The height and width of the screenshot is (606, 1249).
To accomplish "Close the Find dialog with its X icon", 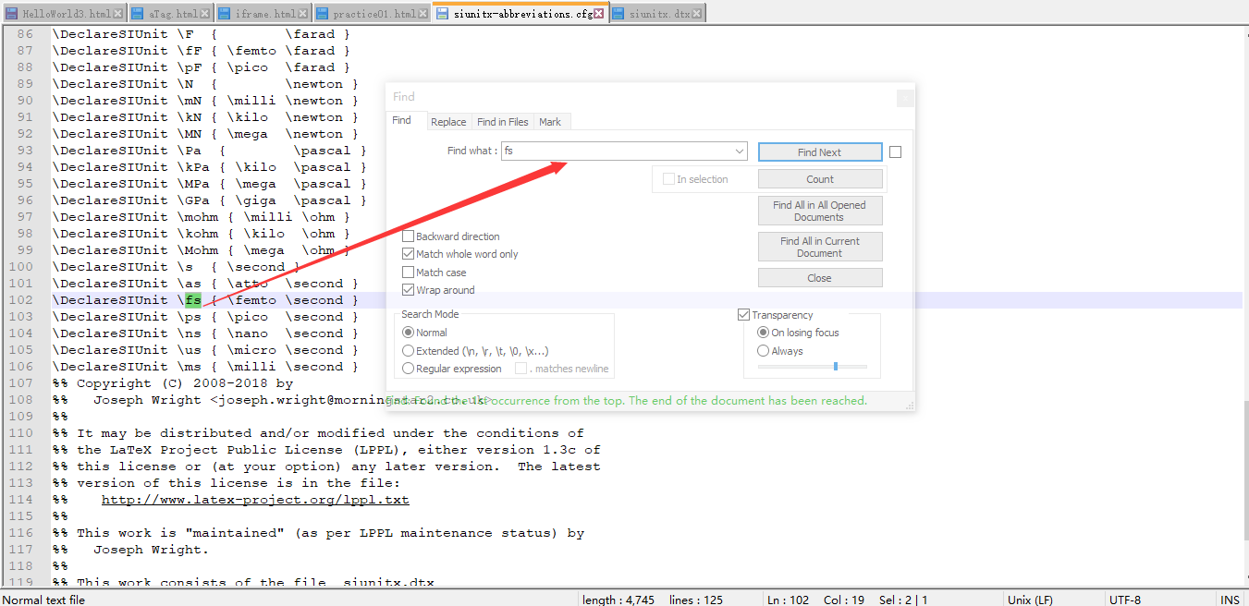I will pyautogui.click(x=904, y=97).
